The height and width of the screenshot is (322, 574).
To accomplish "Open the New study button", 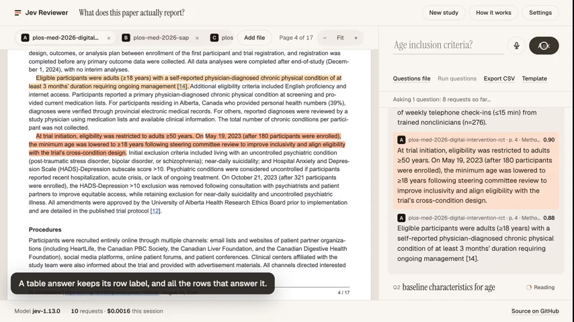I will tap(444, 13).
